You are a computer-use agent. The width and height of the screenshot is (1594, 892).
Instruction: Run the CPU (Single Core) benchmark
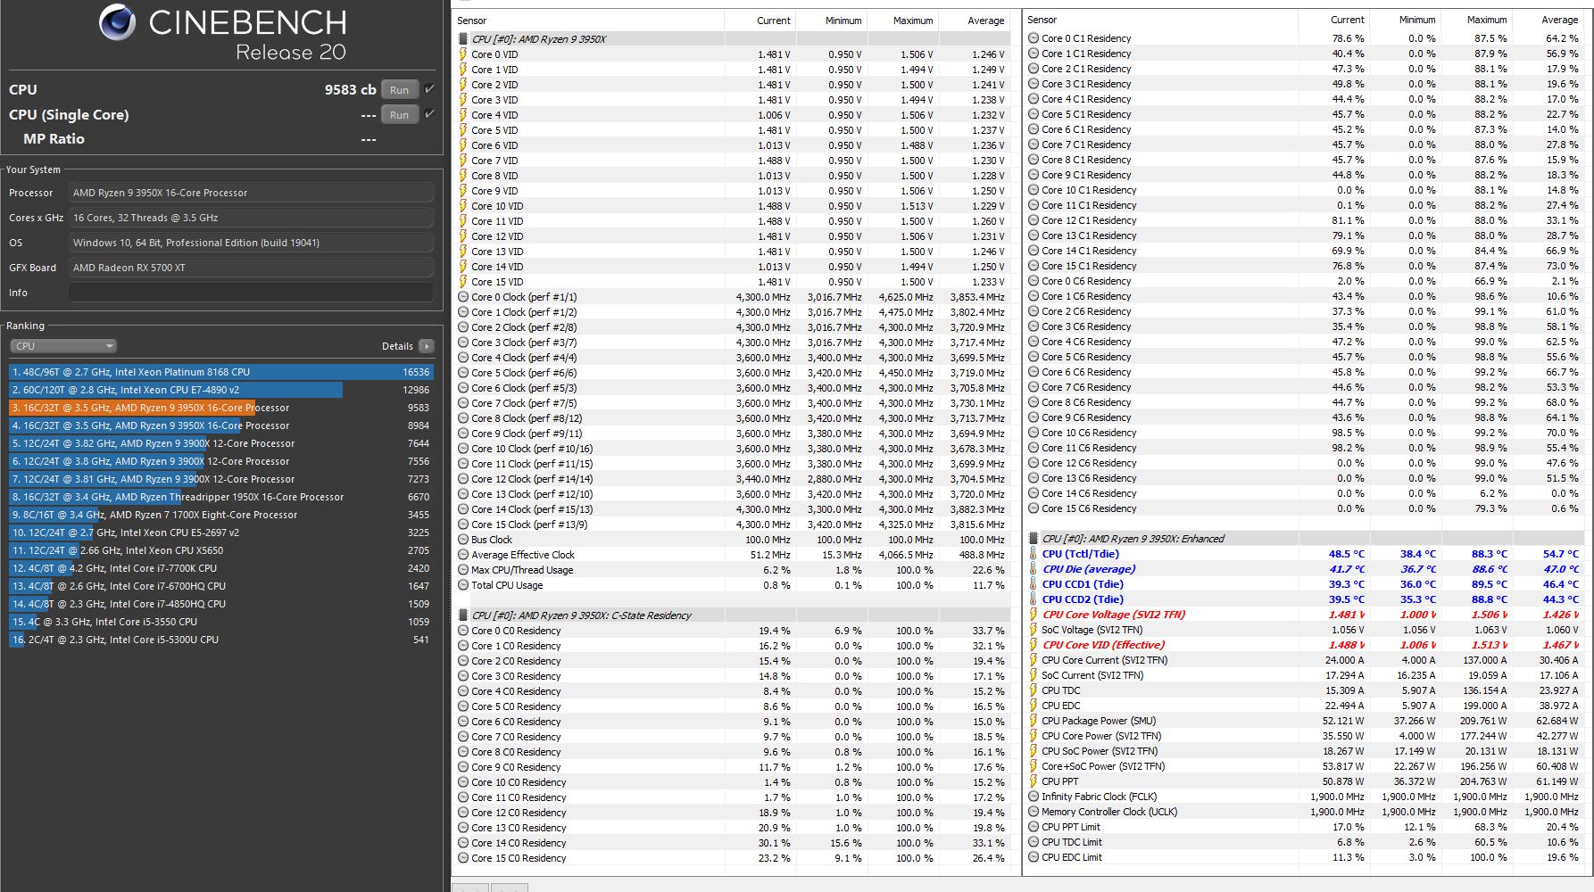click(x=400, y=114)
